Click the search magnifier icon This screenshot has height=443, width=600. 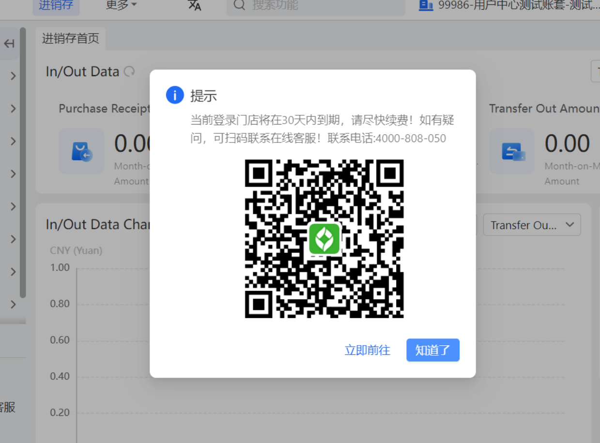pyautogui.click(x=239, y=5)
